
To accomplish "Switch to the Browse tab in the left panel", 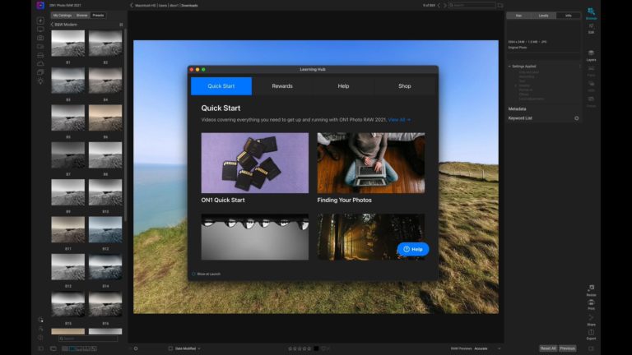I will [x=81, y=16].
